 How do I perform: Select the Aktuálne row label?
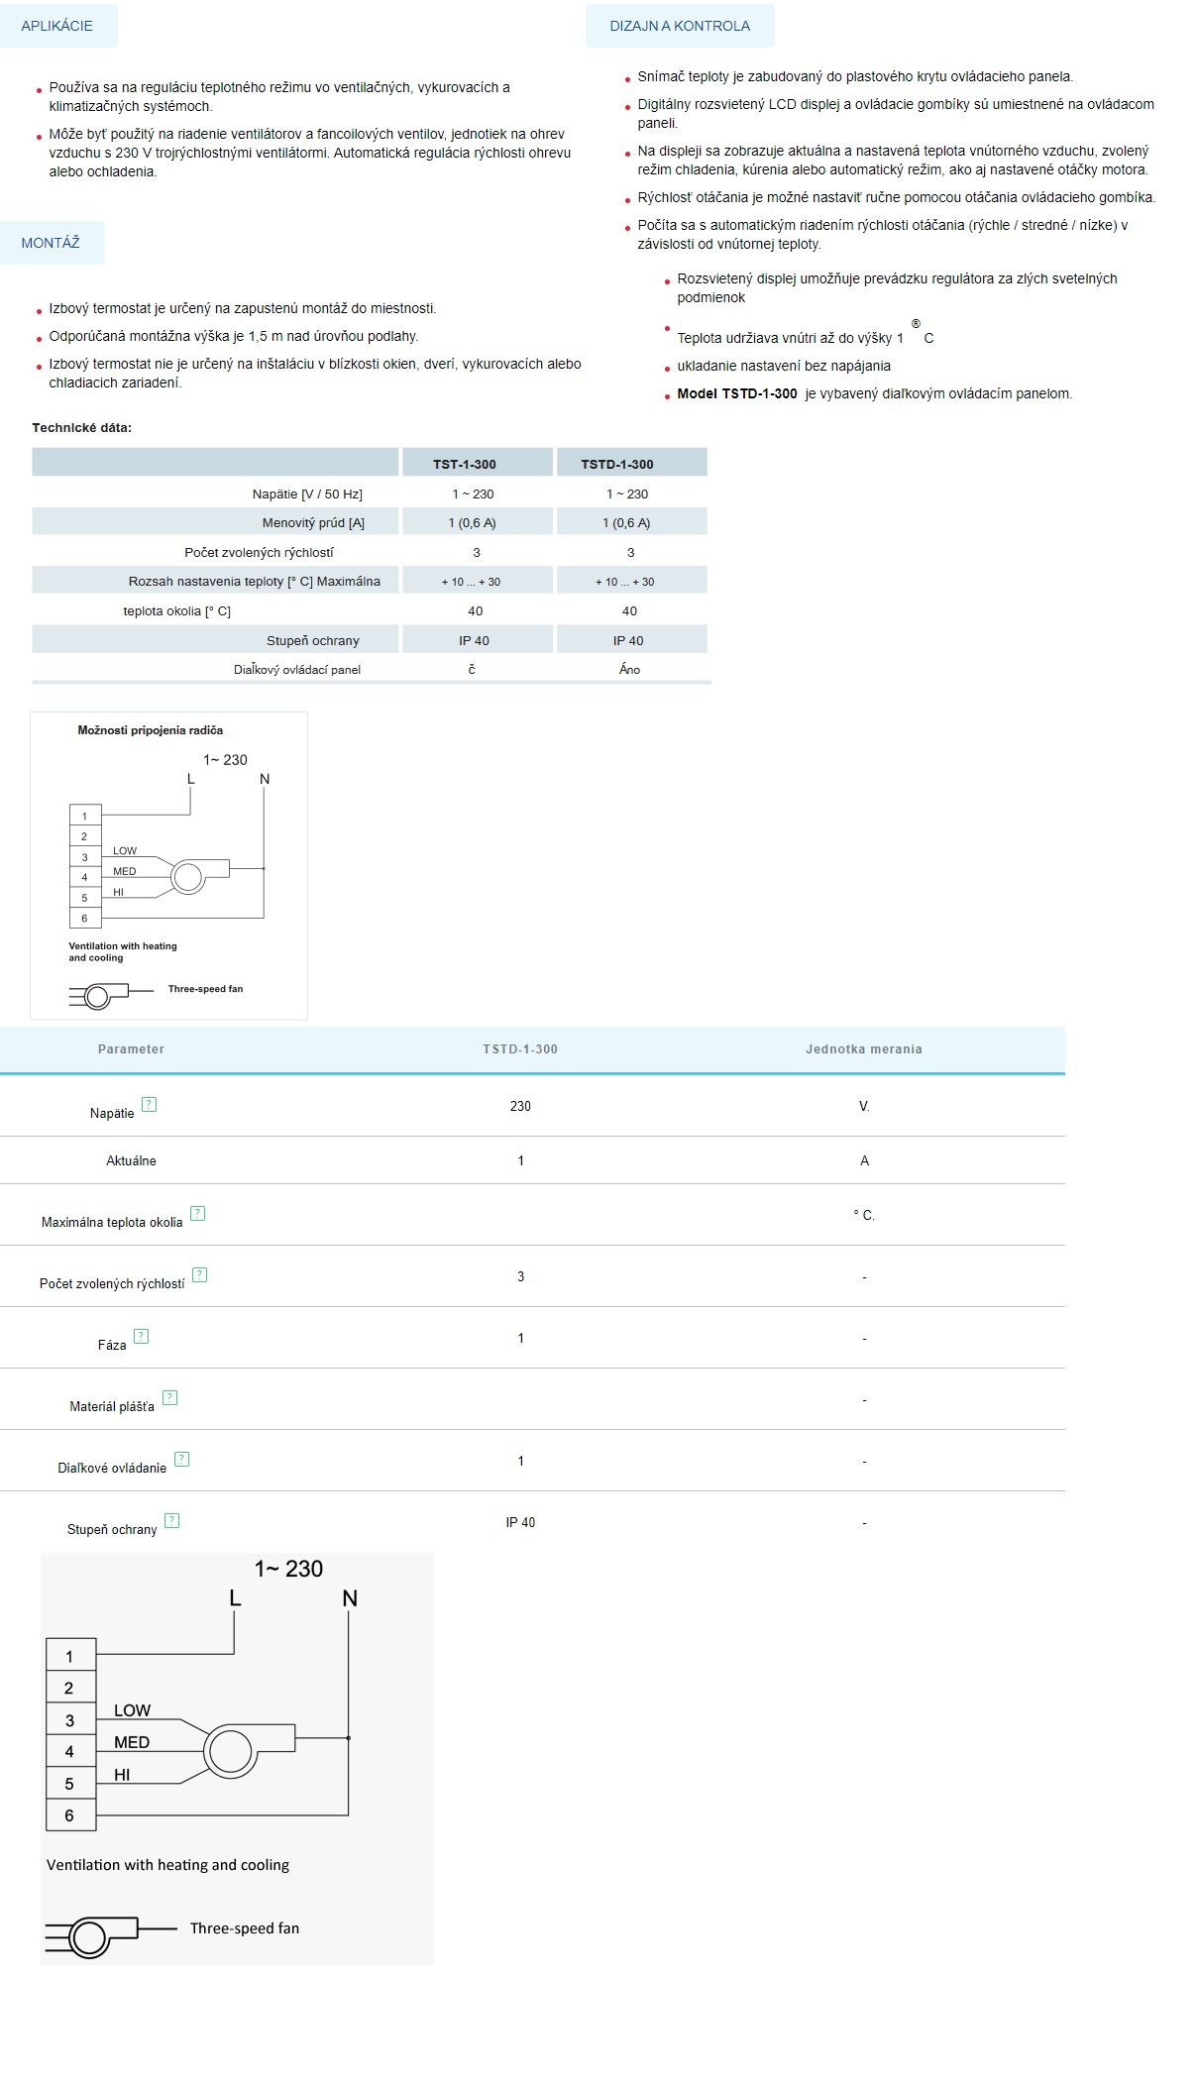[131, 1160]
